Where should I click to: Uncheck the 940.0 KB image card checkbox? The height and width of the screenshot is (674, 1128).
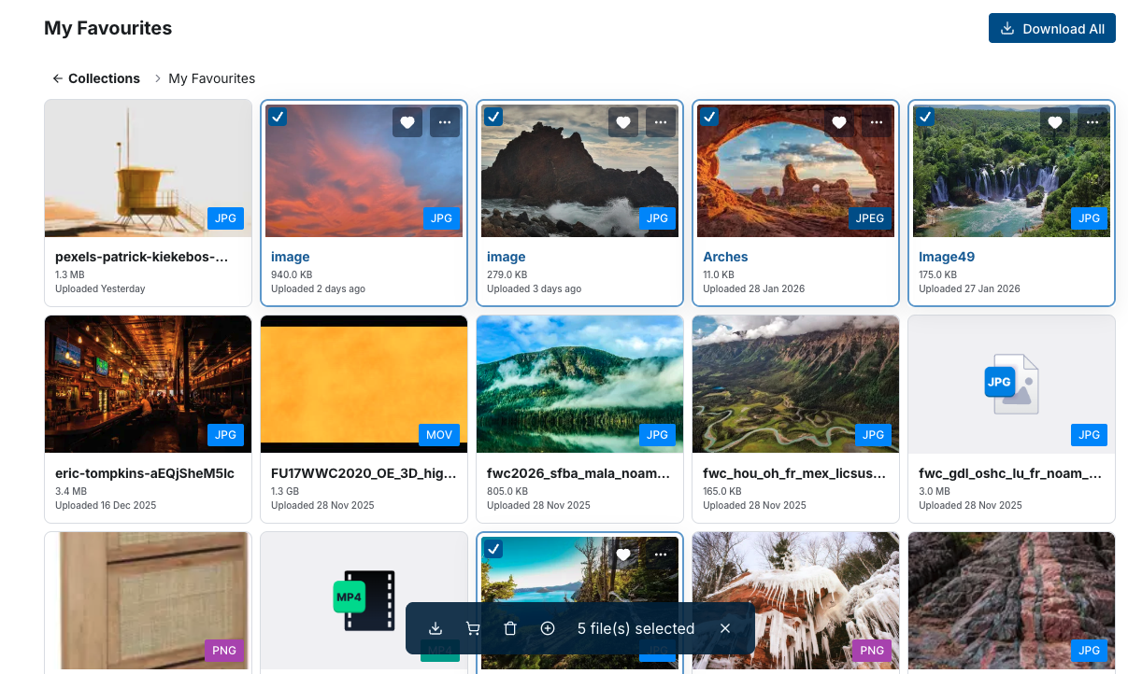(278, 117)
